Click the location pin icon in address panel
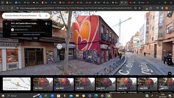The height and width of the screenshot is (98, 174). tap(46, 24)
